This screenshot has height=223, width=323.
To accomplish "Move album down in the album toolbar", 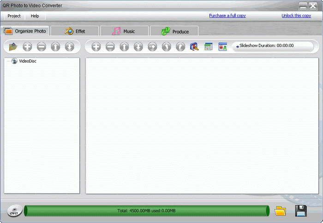I will [70, 47].
